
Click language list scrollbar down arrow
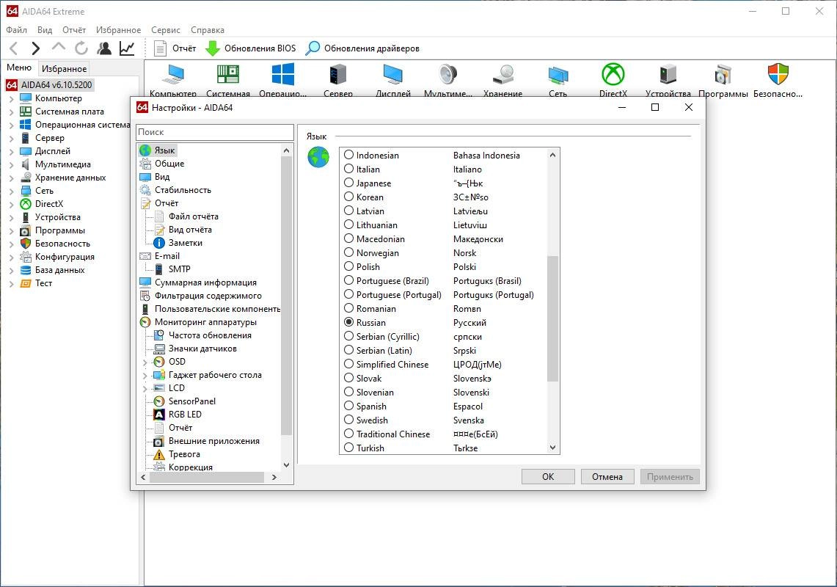(x=552, y=448)
